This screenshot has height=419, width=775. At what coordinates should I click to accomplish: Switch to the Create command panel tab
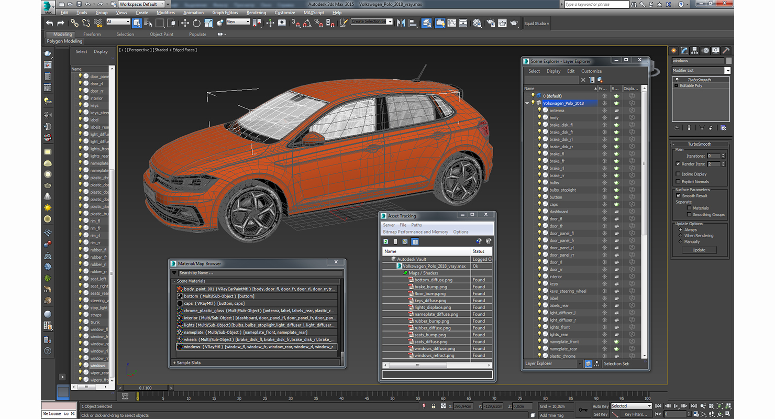[674, 51]
